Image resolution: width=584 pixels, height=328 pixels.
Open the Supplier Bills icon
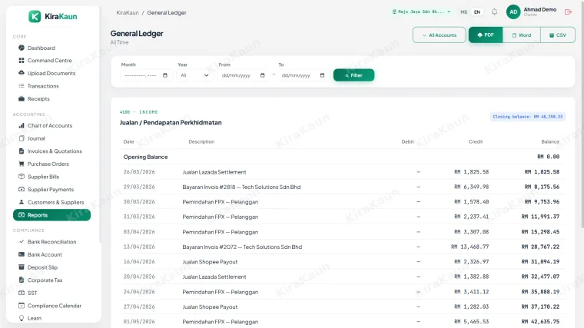coord(22,177)
